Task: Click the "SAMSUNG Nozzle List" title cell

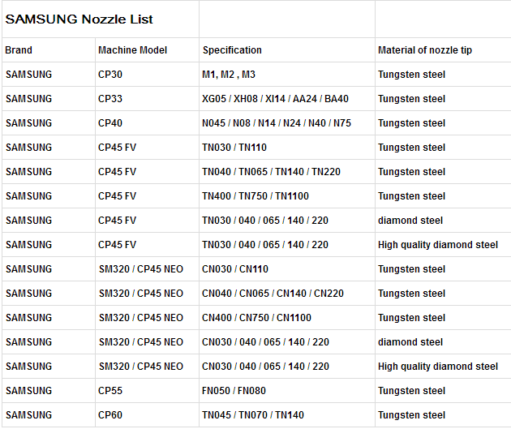Action: [79, 19]
